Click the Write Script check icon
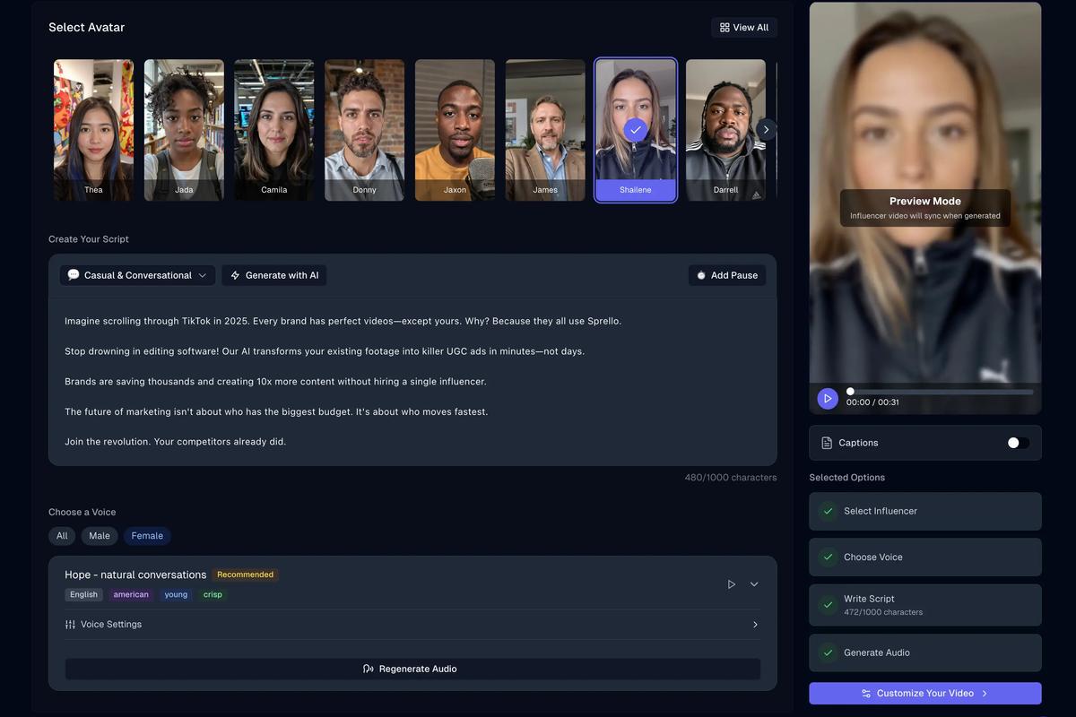 (828, 605)
